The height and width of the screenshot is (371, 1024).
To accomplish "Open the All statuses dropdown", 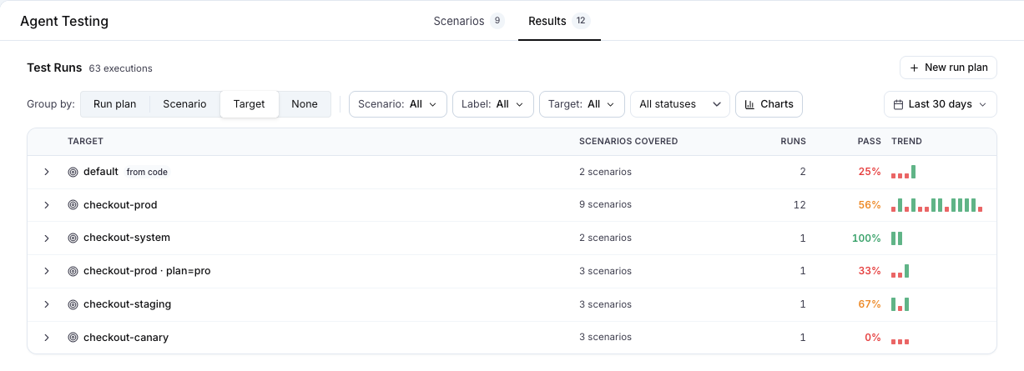I will click(x=680, y=104).
